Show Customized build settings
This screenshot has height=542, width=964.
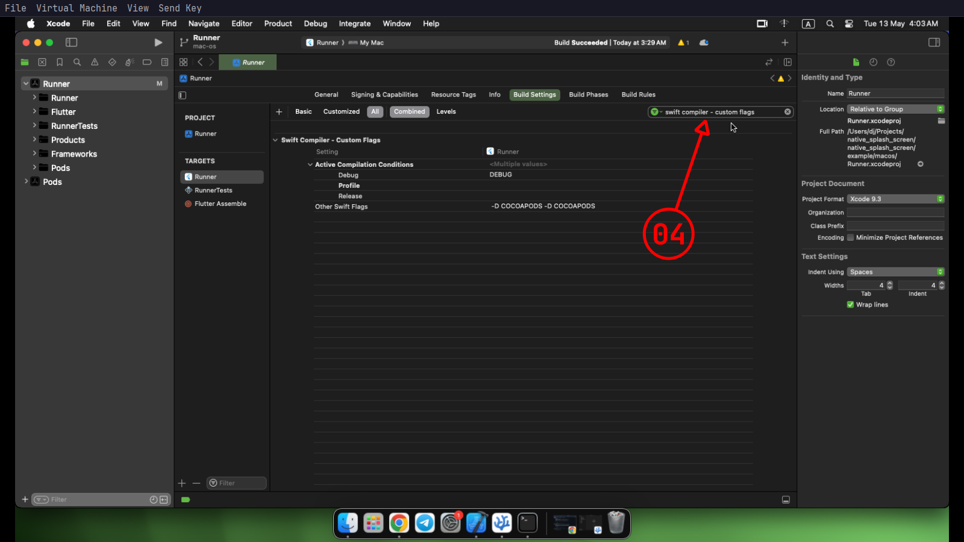[x=341, y=111]
